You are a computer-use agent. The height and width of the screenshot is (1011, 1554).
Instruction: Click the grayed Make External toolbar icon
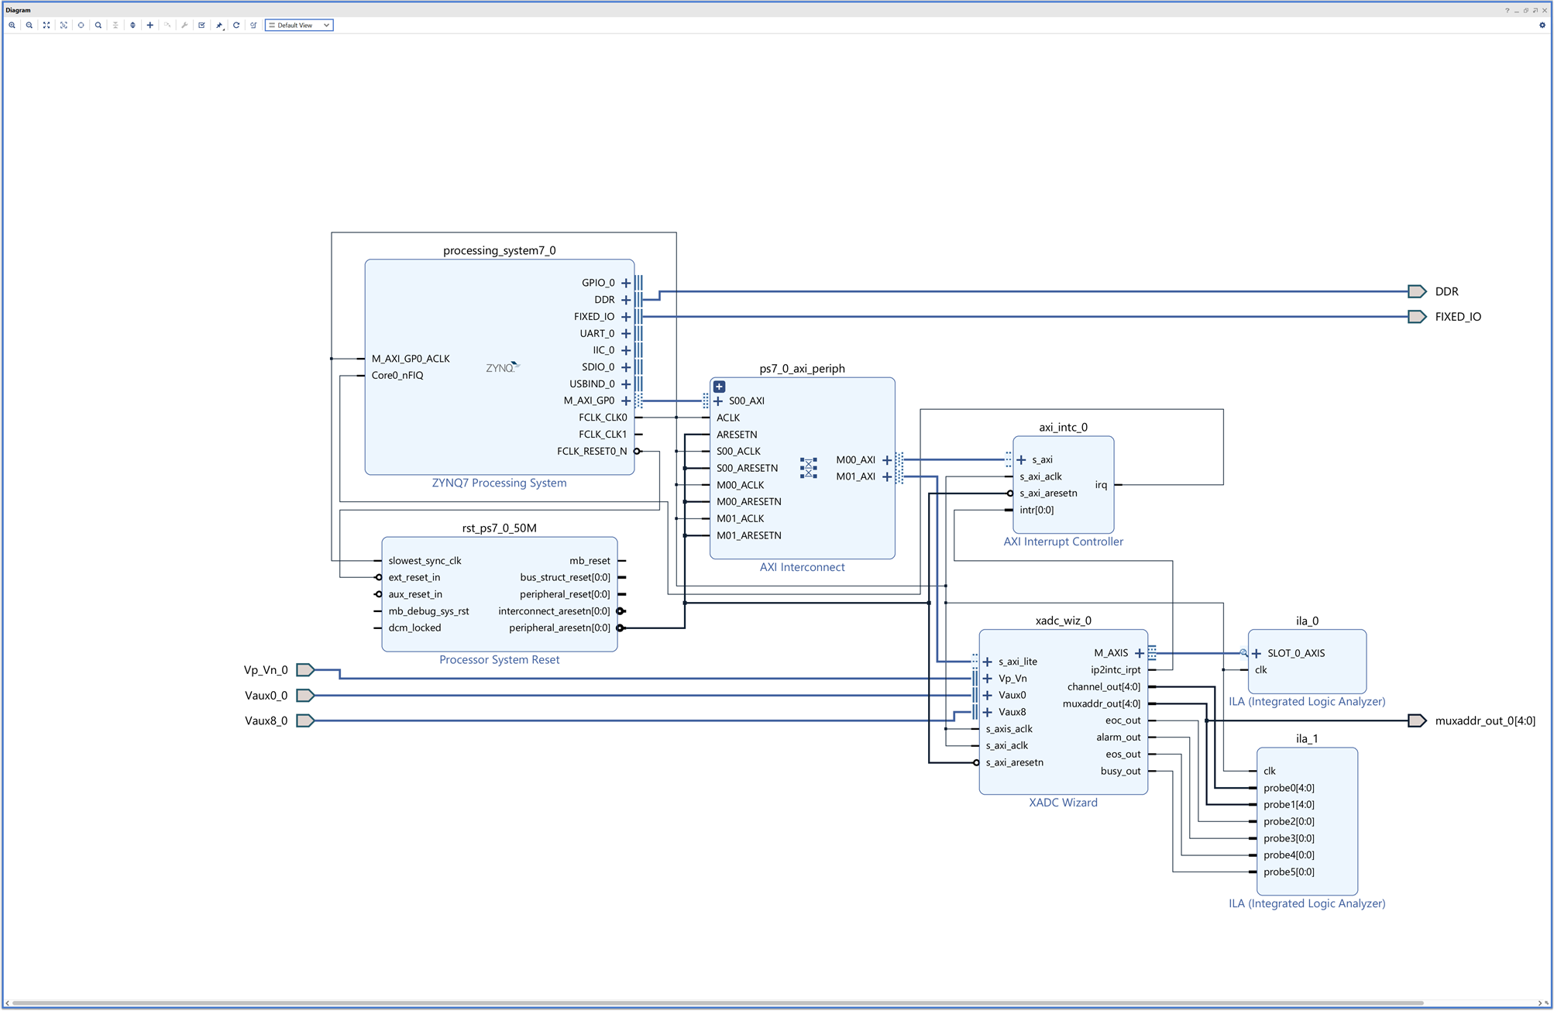167,25
